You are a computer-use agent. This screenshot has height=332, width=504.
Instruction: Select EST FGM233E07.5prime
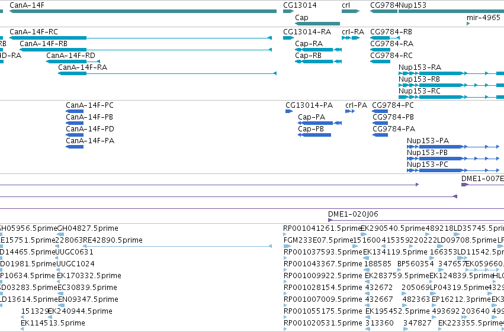click(x=287, y=246)
